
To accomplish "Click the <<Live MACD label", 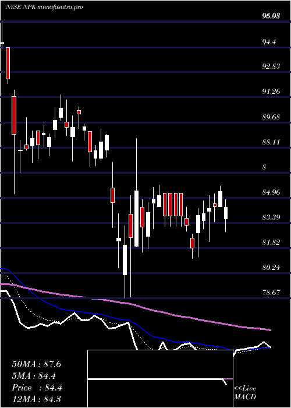I will (245, 393).
